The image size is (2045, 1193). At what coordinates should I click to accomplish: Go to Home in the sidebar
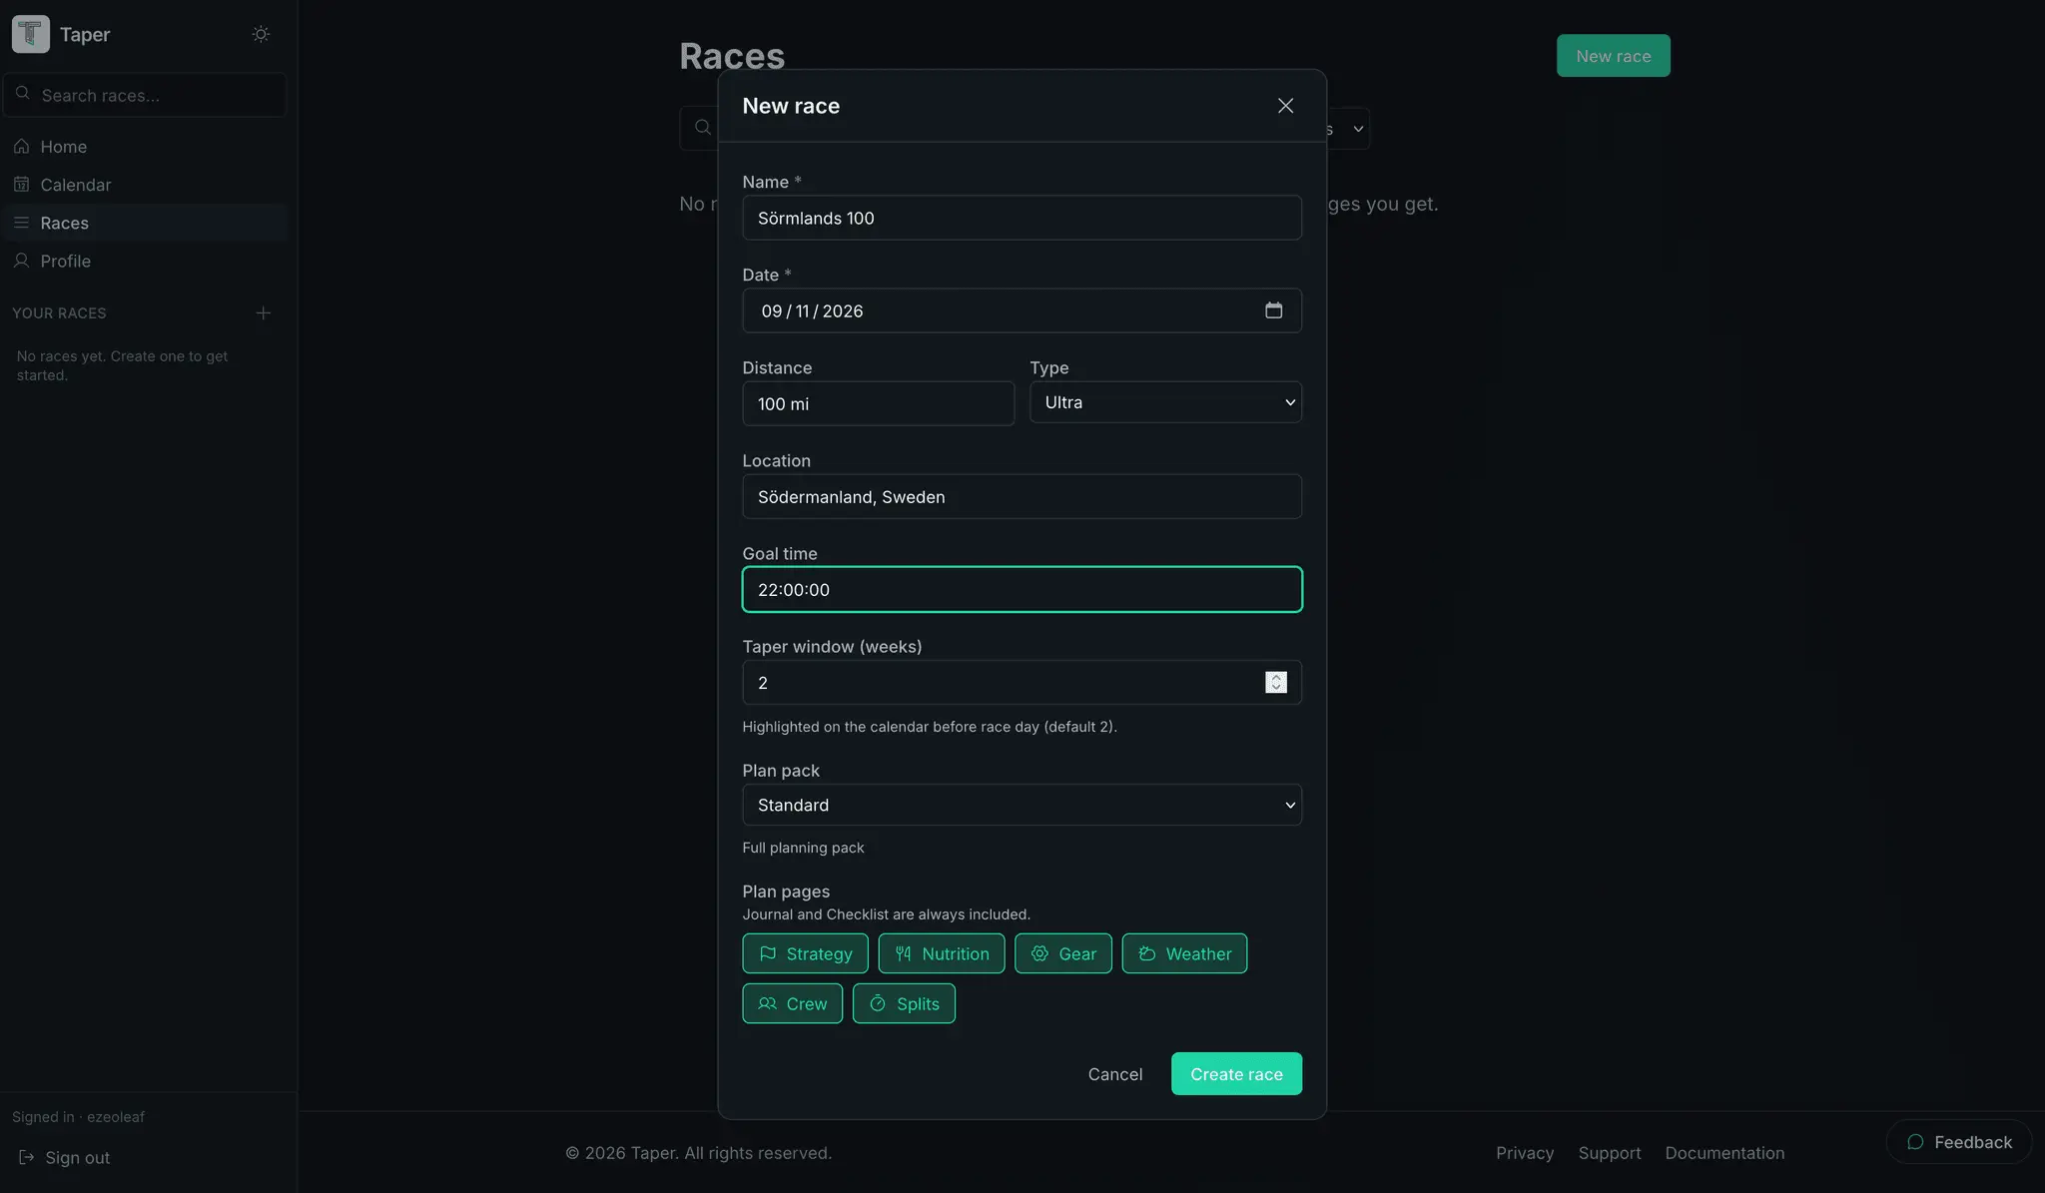146,147
